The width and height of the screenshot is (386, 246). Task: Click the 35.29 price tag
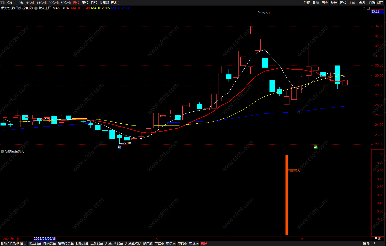(x=378, y=12)
